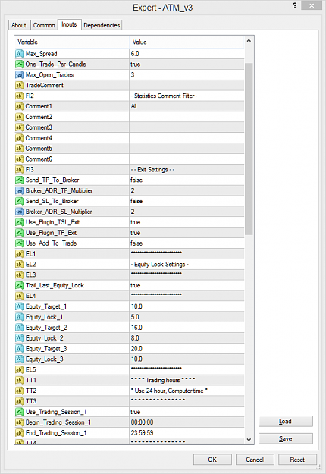Select the Comment2 variable name
The image size is (326, 474).
(39, 117)
